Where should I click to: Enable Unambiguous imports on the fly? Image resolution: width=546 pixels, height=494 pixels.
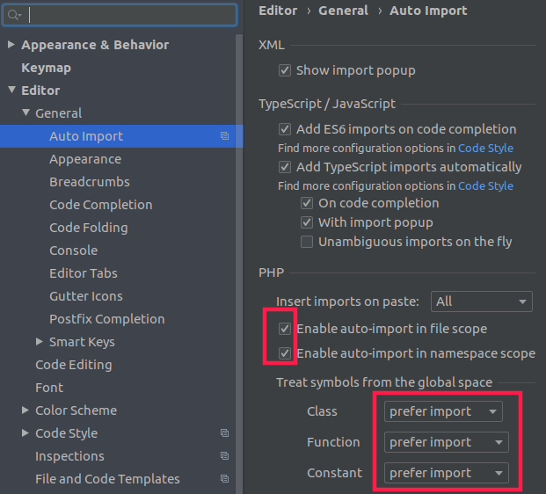pos(307,242)
